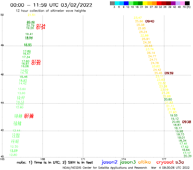Screen dimensions: 193x170
Task: Click the wave height value 21.51
Action: pyautogui.click(x=32, y=15)
